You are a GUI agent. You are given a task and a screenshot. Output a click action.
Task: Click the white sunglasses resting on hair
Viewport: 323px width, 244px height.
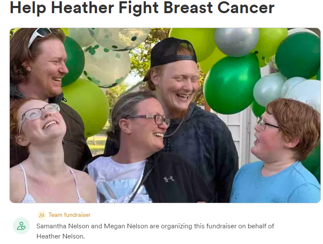[39, 36]
